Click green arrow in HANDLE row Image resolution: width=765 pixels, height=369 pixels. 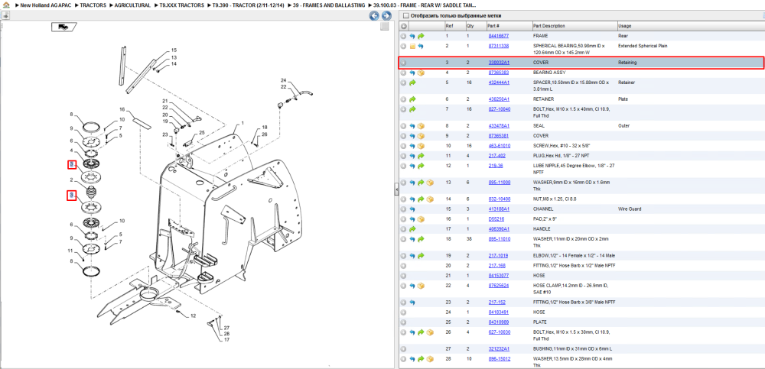412,228
